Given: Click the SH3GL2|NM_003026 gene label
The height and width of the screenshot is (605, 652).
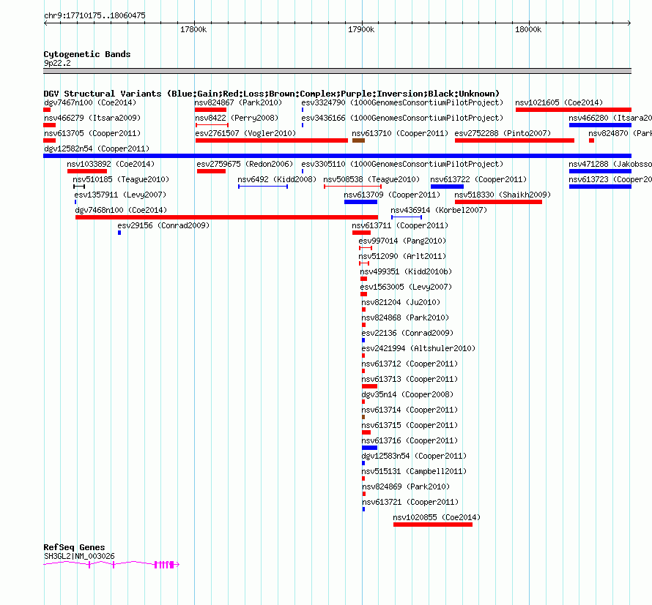Looking at the screenshot, I should [x=79, y=556].
